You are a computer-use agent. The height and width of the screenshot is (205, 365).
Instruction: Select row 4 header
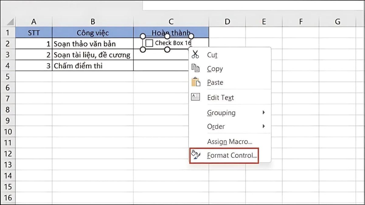click(8, 65)
